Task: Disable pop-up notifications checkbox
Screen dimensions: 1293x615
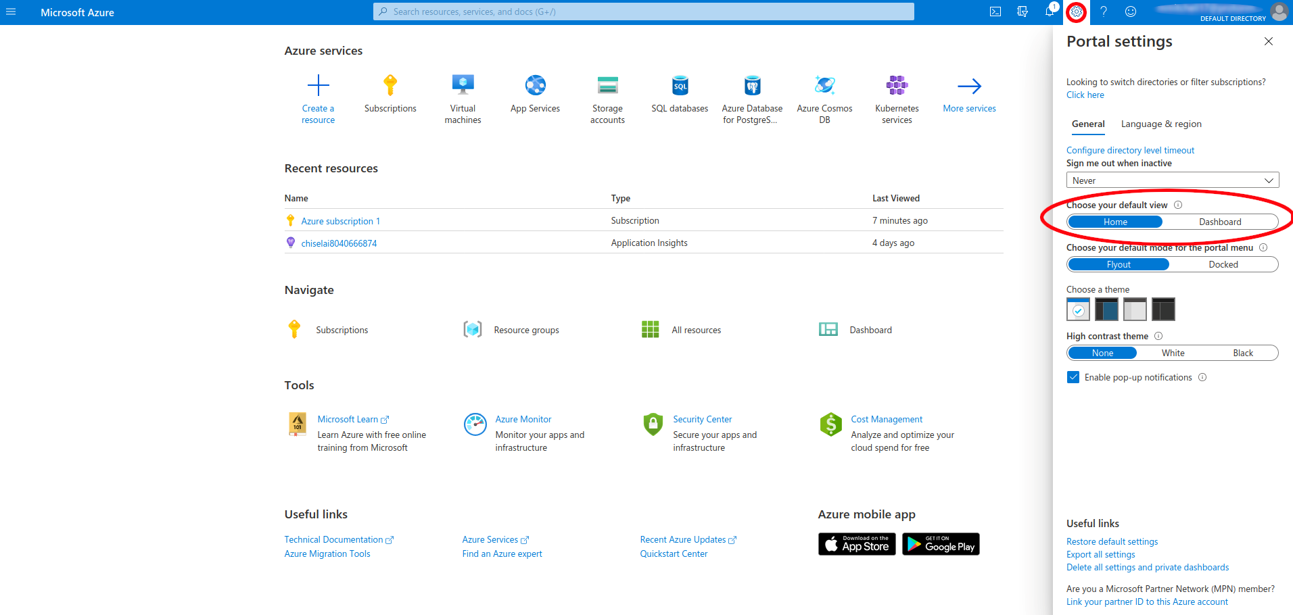Action: (x=1073, y=377)
